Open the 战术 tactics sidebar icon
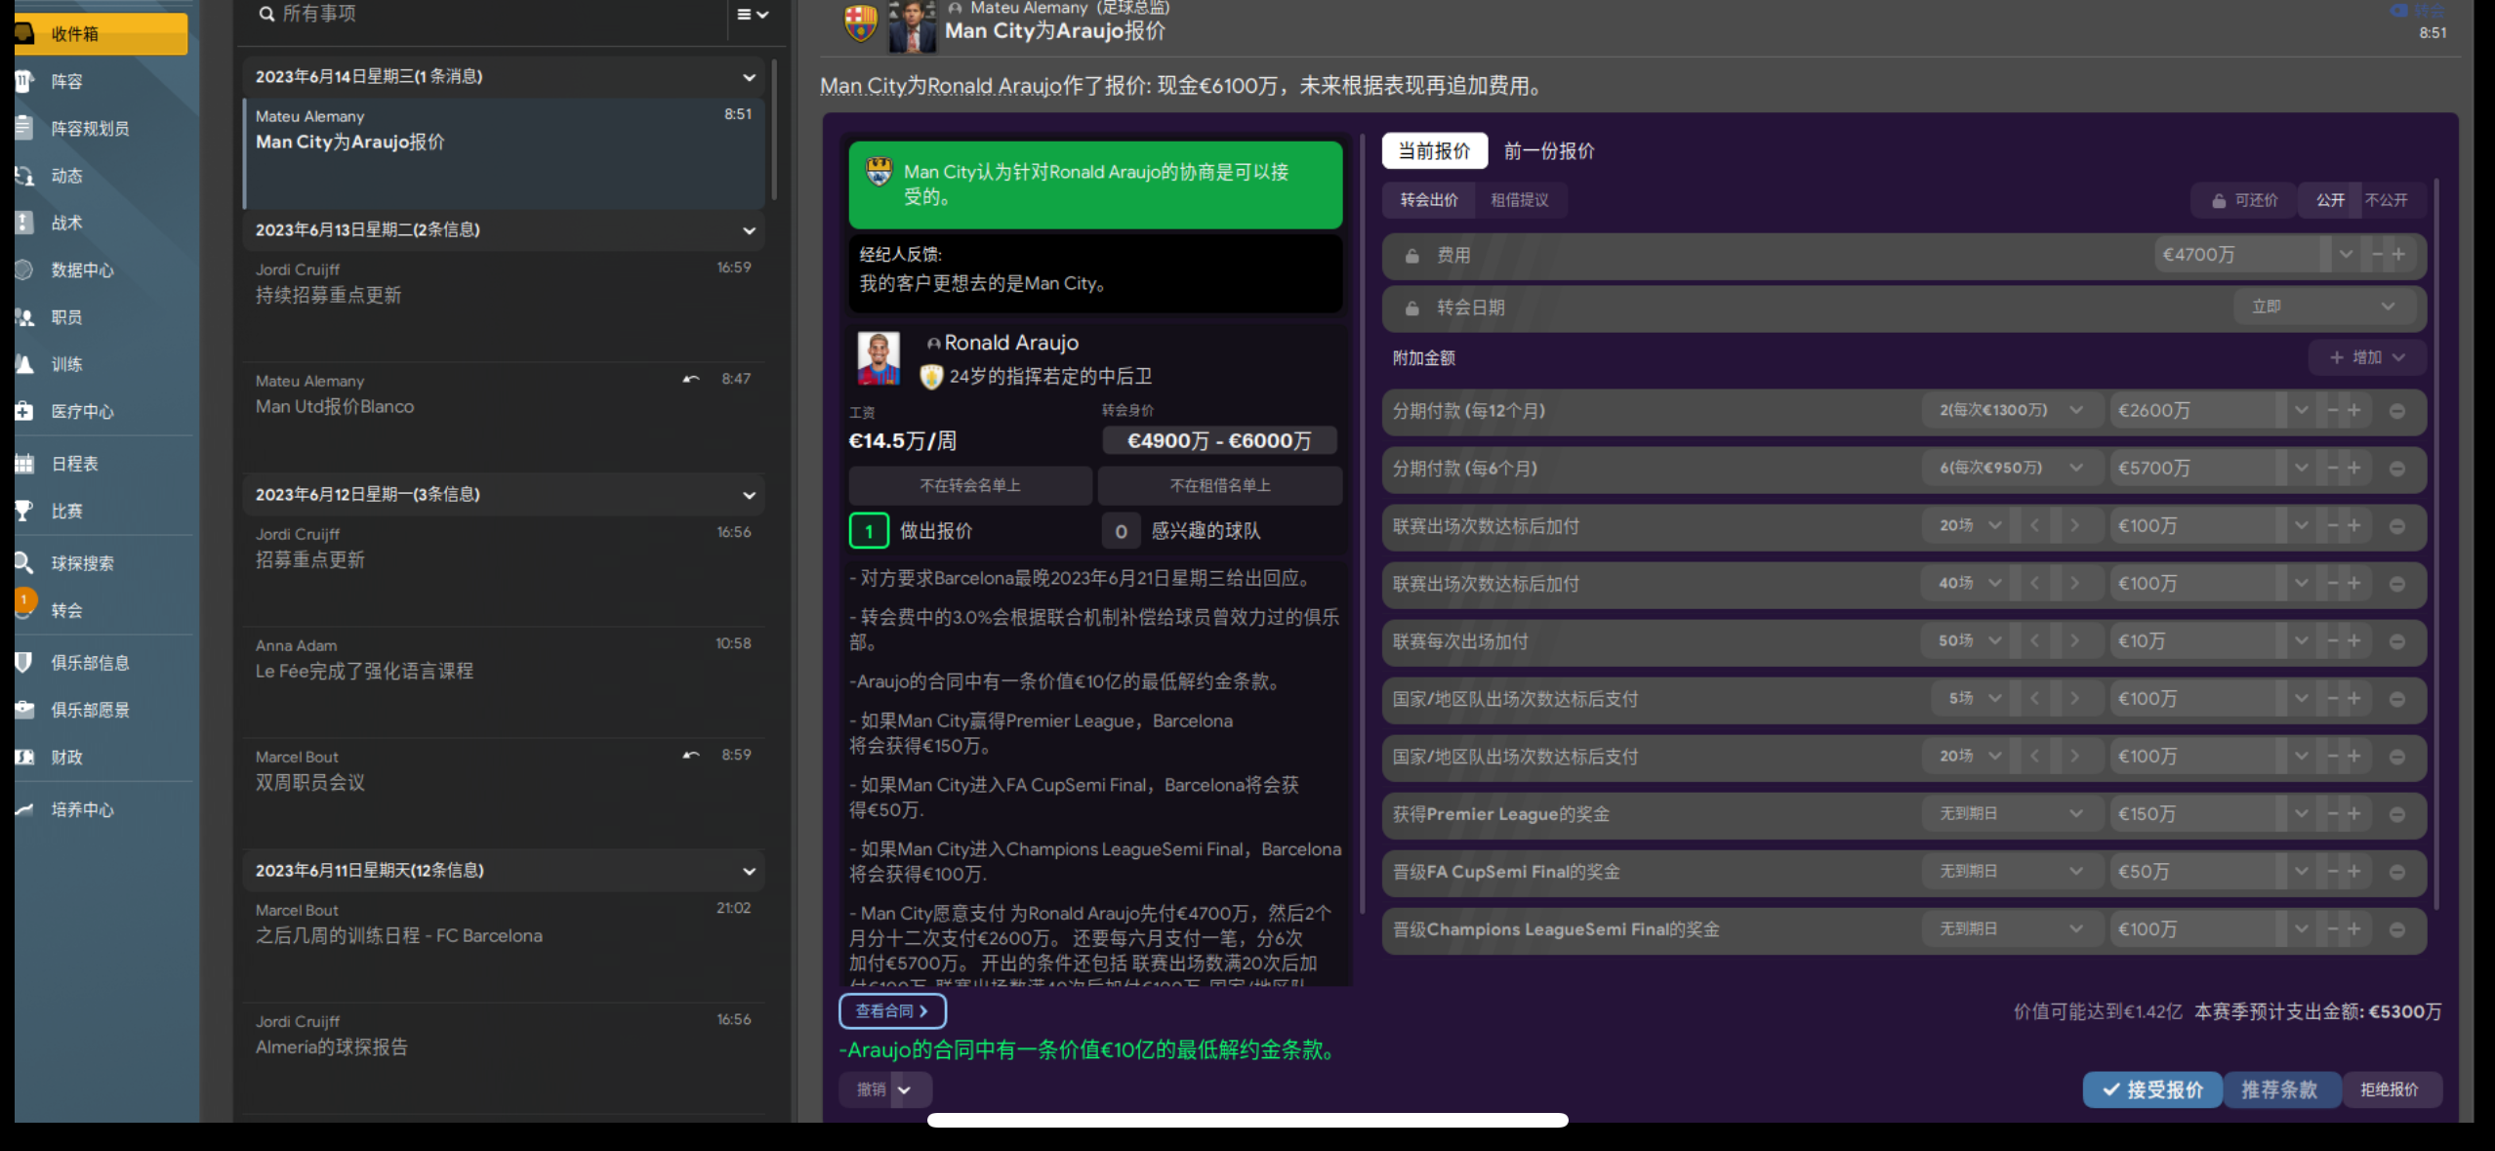2495x1151 pixels. 24,223
